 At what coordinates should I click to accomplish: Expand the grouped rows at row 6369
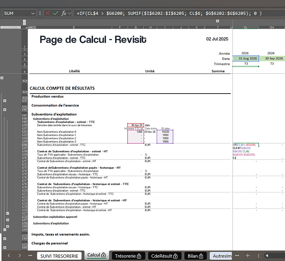(x=5, y=239)
